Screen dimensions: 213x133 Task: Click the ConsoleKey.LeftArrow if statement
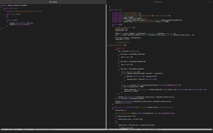coord(132,54)
